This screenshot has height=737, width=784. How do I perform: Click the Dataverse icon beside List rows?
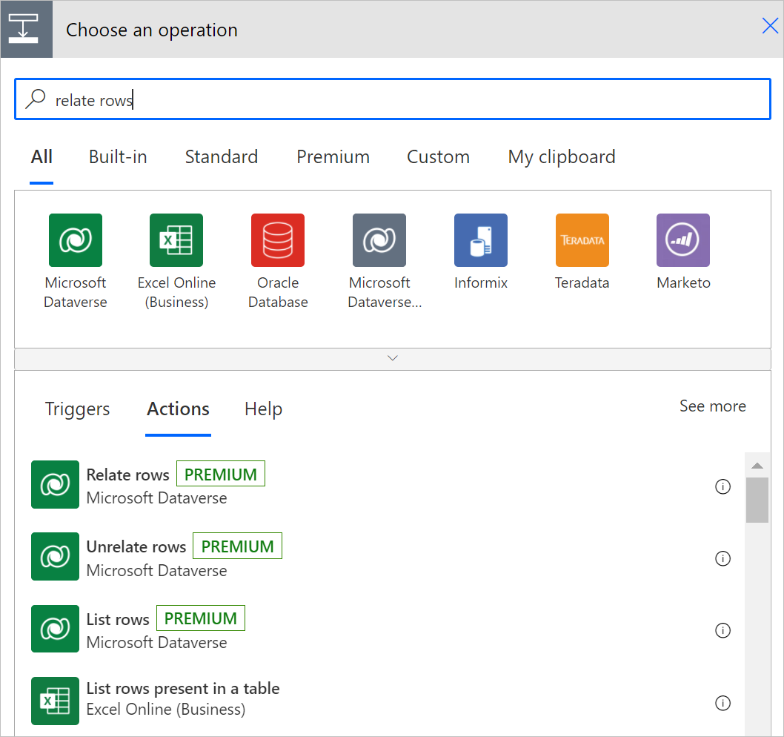[x=55, y=629]
